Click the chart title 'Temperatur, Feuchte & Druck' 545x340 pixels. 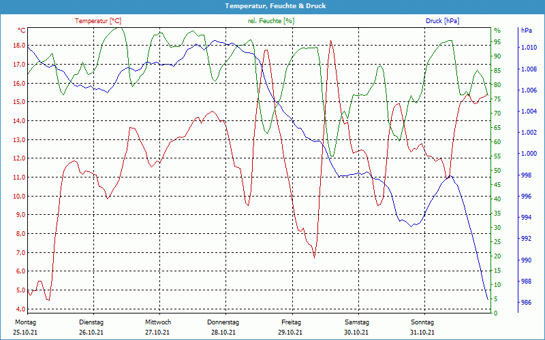275,6
